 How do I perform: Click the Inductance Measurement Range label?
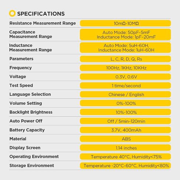[x=31, y=48]
